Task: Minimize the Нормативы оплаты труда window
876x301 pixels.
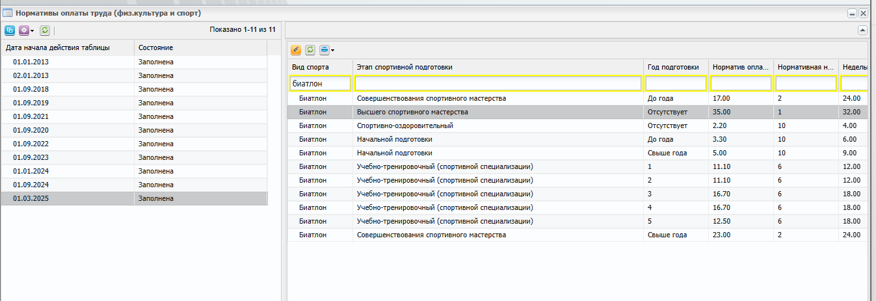Action: [851, 13]
